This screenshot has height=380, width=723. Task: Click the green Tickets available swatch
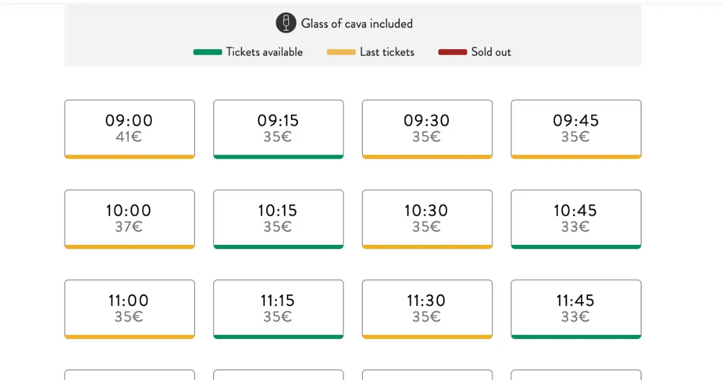click(208, 52)
